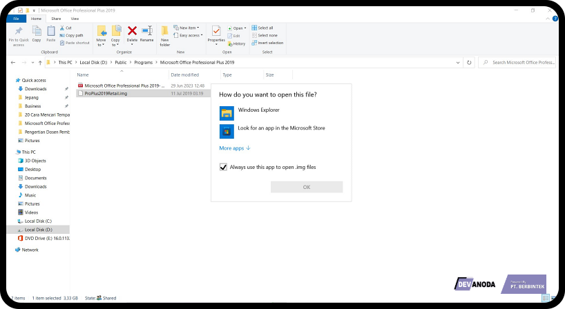Click Cut in the Clipboard group
Image resolution: width=565 pixels, height=309 pixels.
pos(66,28)
